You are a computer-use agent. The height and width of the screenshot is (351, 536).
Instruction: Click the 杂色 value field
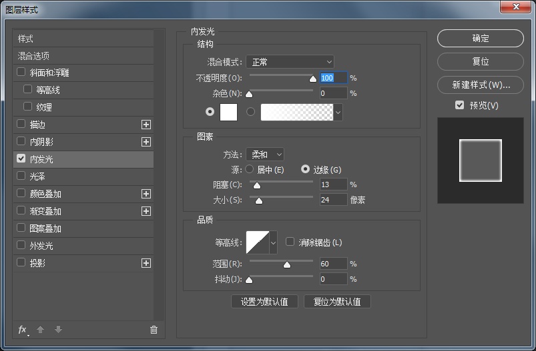pyautogui.click(x=333, y=93)
